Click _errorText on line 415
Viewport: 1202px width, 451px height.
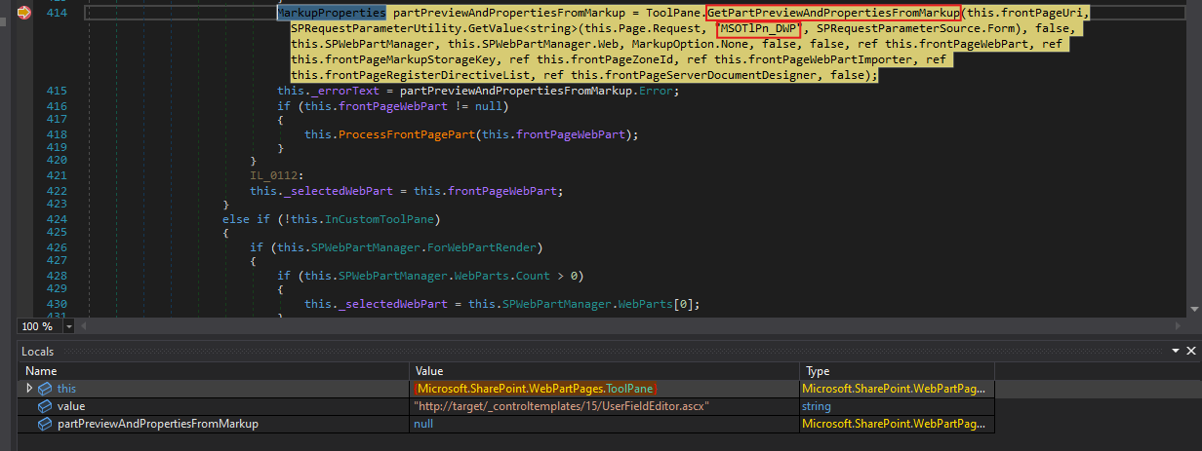tap(344, 91)
